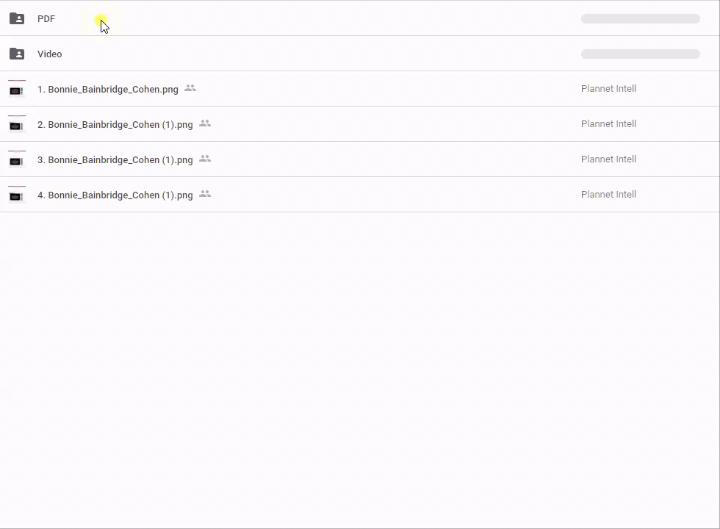This screenshot has width=720, height=529.
Task: Click shared-people icon beside 3. Bonnie_Bainbridge_Cohen (1).png
Action: 205,159
